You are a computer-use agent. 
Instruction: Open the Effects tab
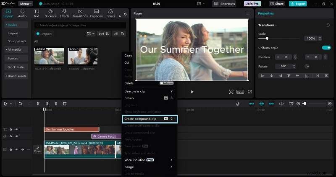click(64, 13)
